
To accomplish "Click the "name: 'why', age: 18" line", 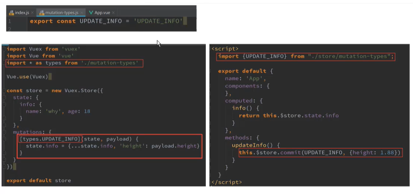I will [x=58, y=111].
